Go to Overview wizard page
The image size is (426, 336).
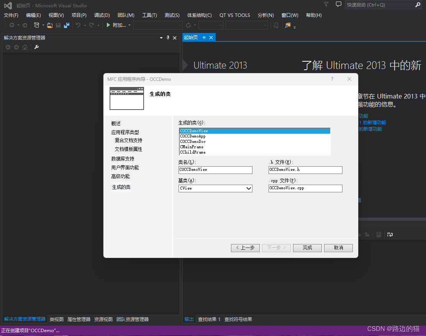pos(116,123)
